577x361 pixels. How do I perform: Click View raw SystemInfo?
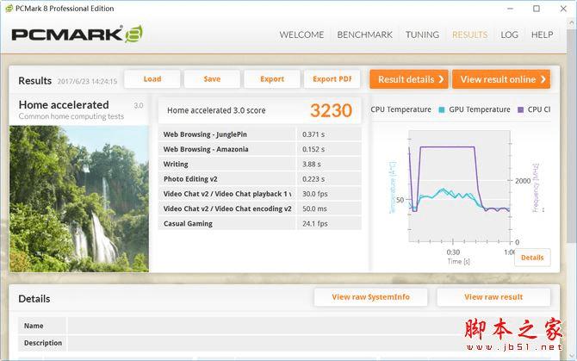tap(370, 297)
